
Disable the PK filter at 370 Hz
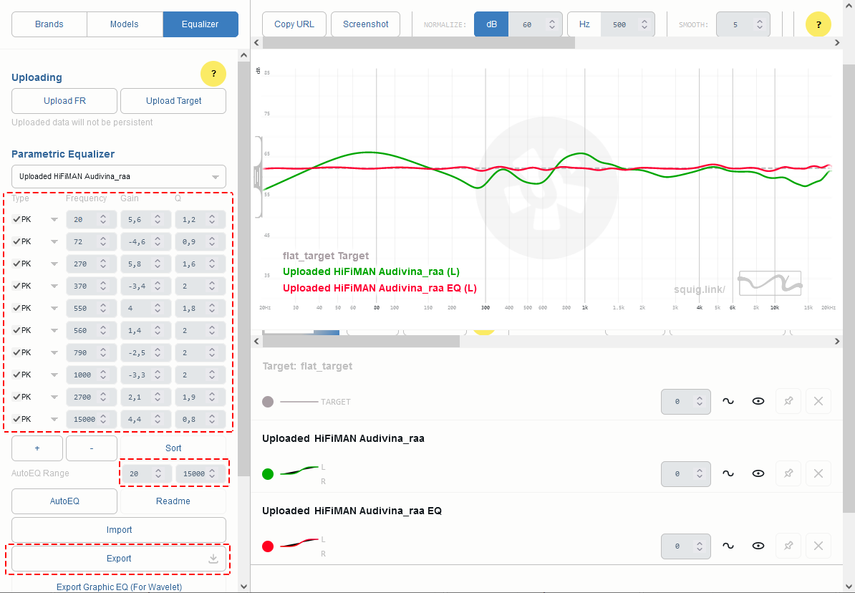pyautogui.click(x=16, y=286)
